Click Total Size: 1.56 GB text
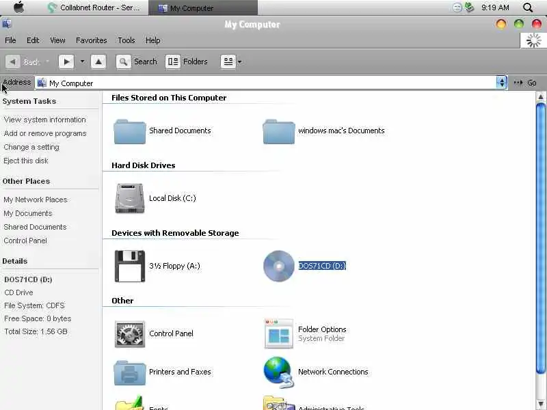The width and height of the screenshot is (547, 410). tap(36, 331)
